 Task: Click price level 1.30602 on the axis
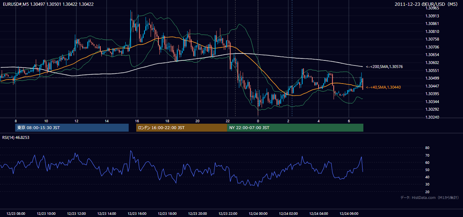(433, 63)
